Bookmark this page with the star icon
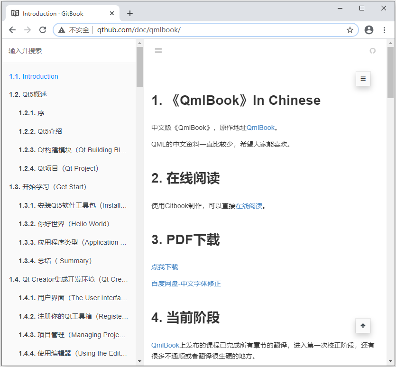This screenshot has width=396, height=367. click(350, 30)
